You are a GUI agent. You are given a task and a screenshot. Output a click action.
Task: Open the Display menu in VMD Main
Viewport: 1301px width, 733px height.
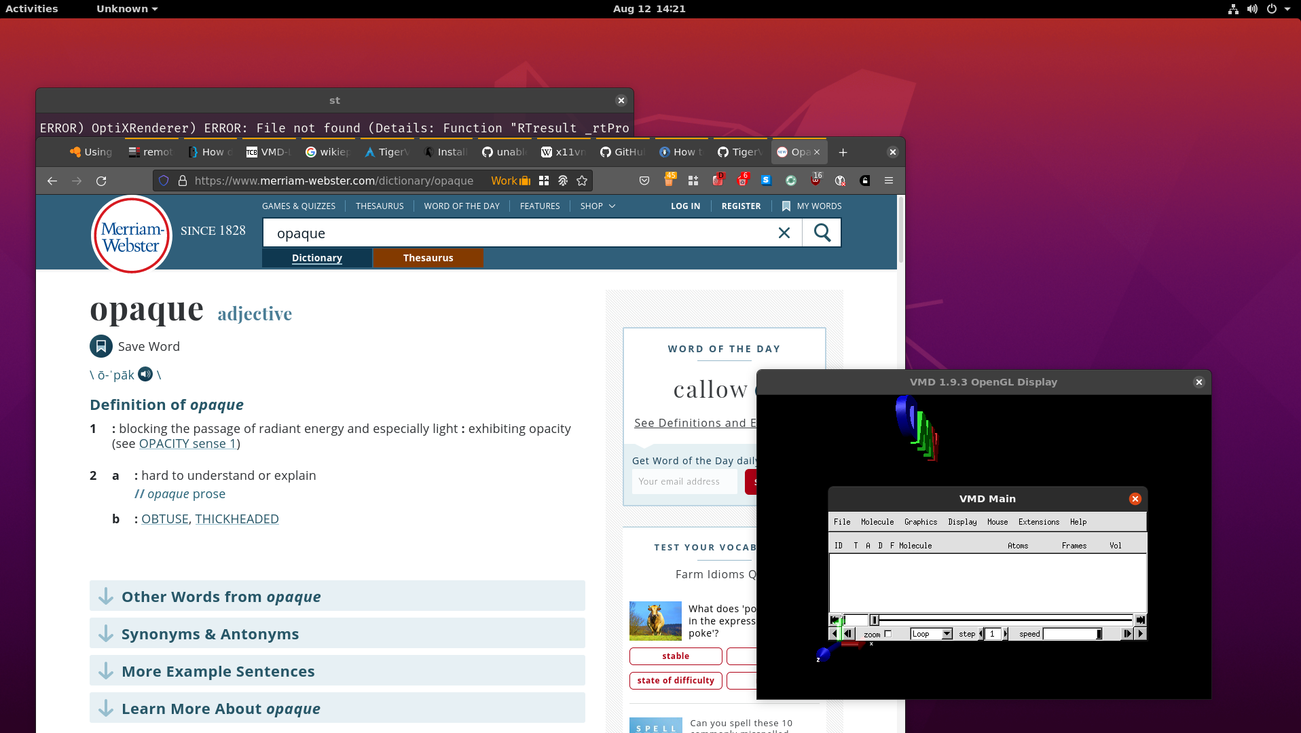[962, 522]
